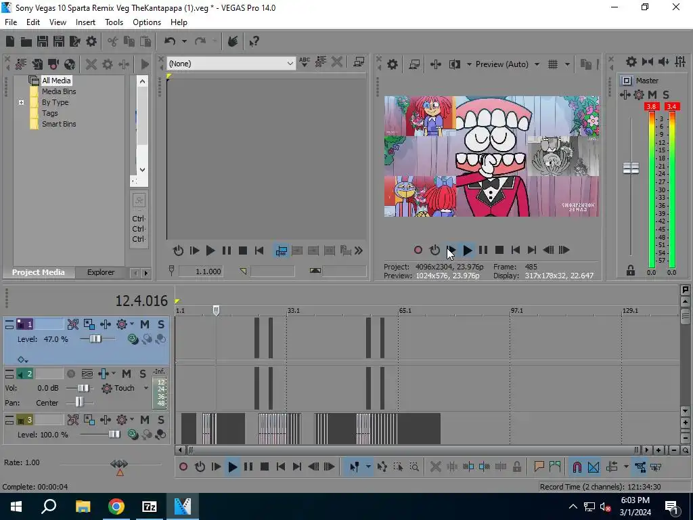Solo audio track 2
The width and height of the screenshot is (693, 520).
coord(143,374)
